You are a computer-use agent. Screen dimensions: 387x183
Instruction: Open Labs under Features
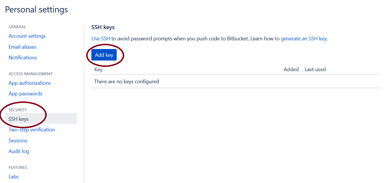click(13, 176)
